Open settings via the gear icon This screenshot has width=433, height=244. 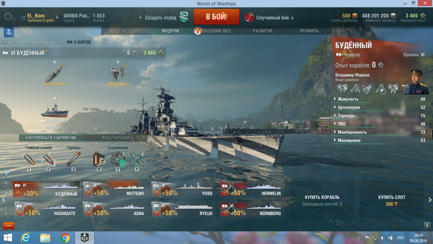9,17
